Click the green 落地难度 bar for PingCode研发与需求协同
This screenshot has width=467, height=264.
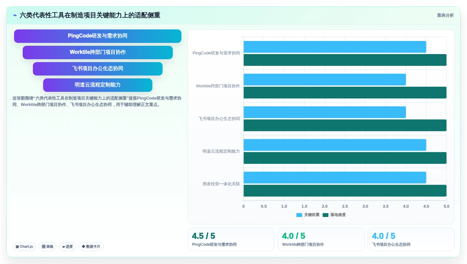(345, 60)
